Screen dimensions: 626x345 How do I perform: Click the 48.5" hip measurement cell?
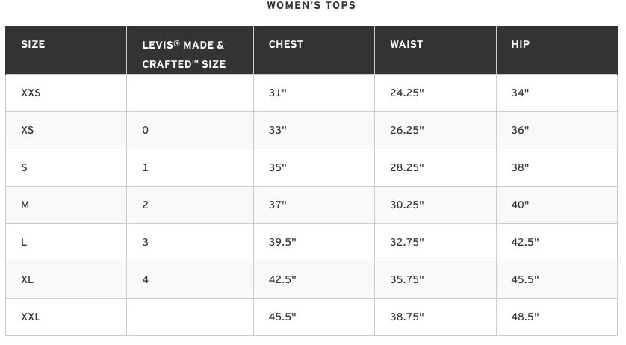[x=525, y=317]
